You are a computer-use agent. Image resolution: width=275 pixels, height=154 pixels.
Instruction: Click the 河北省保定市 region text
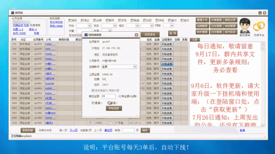pos(110,55)
